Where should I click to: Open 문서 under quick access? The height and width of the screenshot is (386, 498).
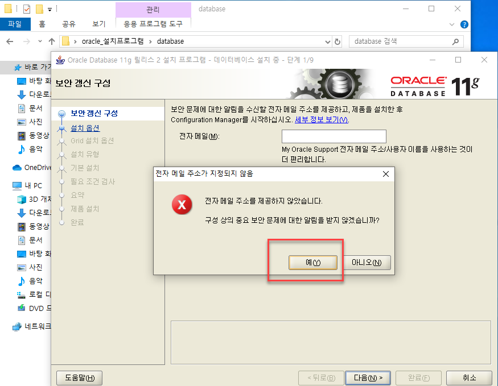[x=29, y=108]
